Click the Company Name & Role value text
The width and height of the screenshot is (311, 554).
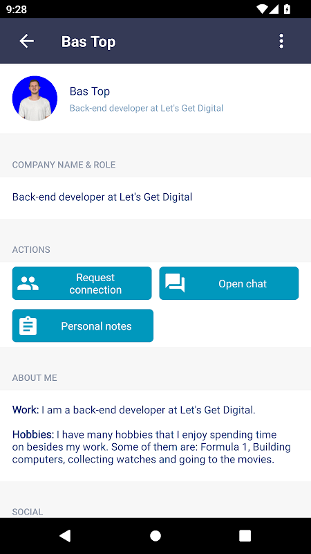pos(102,197)
